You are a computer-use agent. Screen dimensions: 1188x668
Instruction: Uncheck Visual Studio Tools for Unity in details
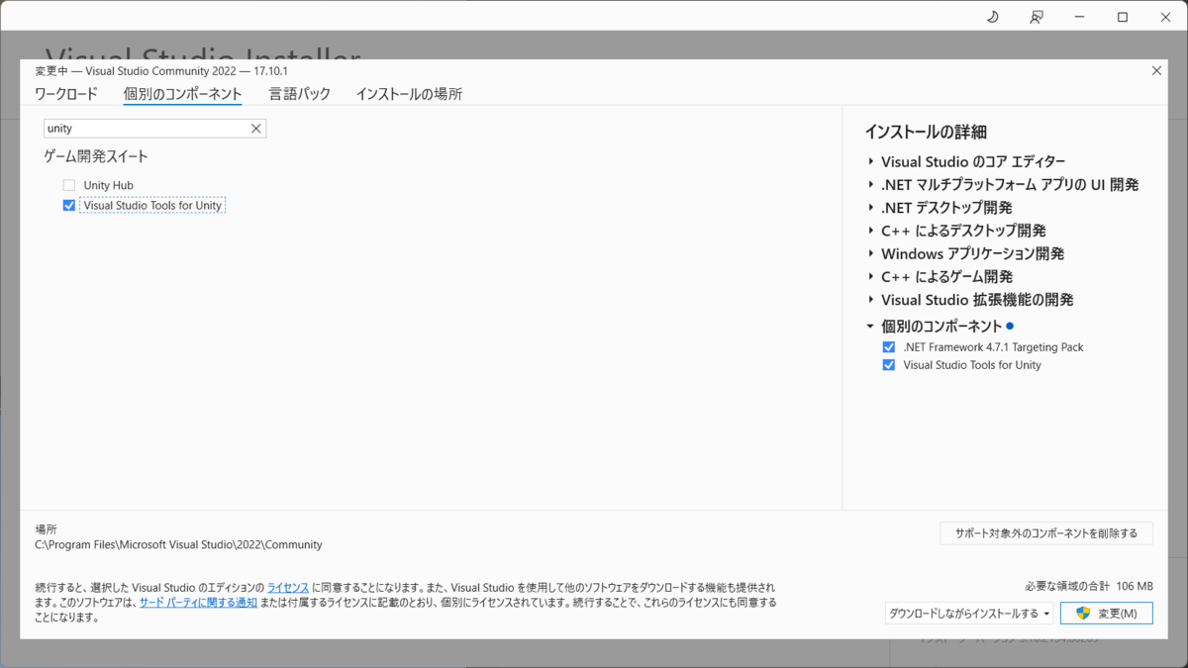pyautogui.click(x=889, y=365)
